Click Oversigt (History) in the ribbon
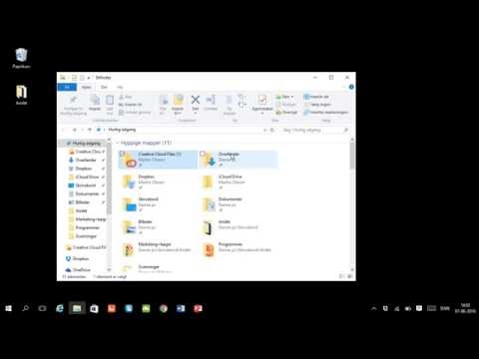The image size is (479, 359). click(x=286, y=113)
